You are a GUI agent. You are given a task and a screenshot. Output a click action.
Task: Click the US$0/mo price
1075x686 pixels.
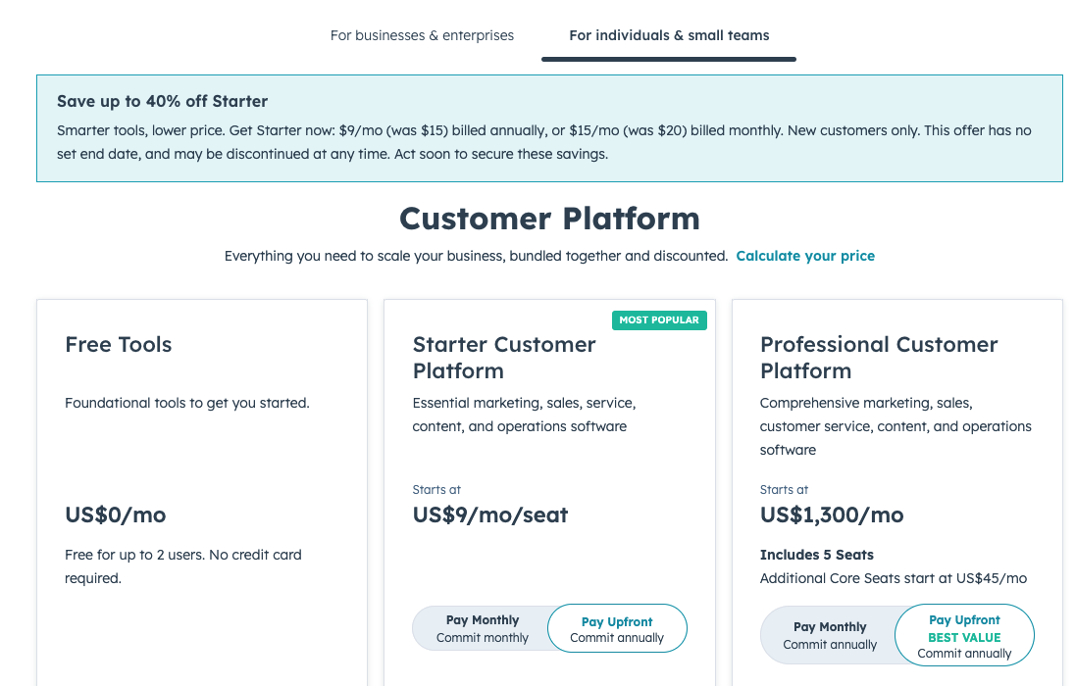click(x=116, y=514)
